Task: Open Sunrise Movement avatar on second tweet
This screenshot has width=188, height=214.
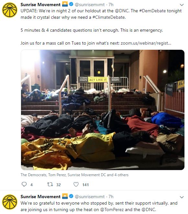Action: coord(10,202)
